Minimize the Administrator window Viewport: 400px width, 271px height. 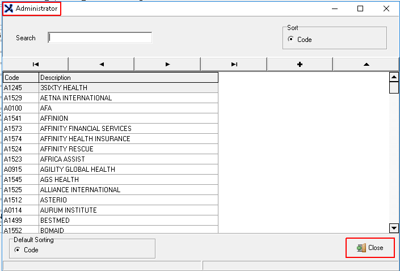pyautogui.click(x=335, y=9)
